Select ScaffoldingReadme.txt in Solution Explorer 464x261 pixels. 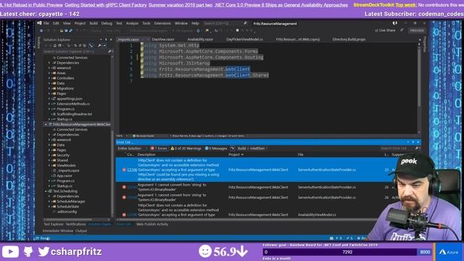click(74, 114)
